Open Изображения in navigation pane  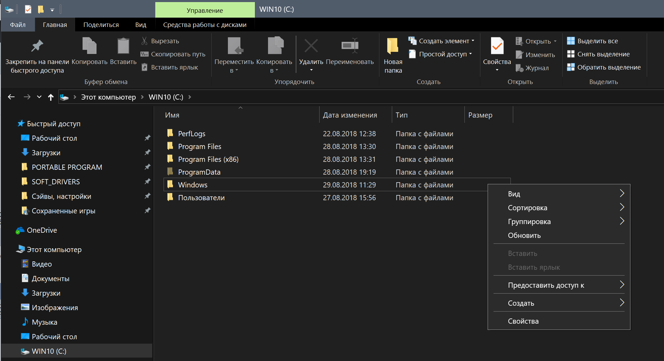click(x=55, y=308)
